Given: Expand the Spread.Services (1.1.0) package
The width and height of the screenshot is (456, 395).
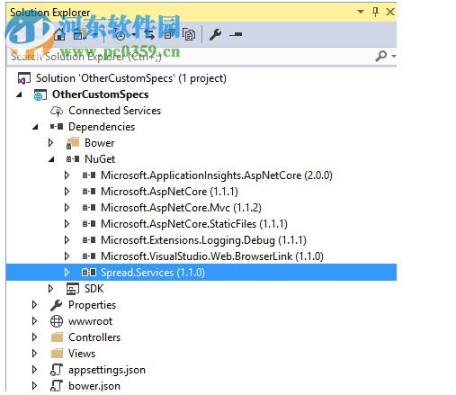Looking at the screenshot, I should coord(67,273).
